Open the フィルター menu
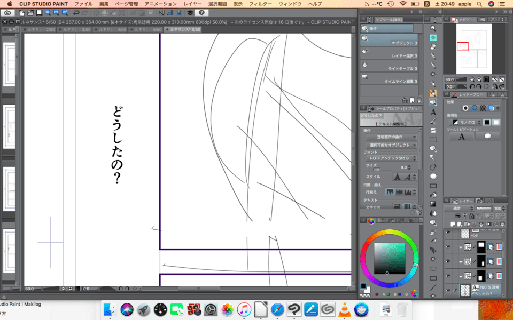This screenshot has width=513, height=320. click(261, 4)
